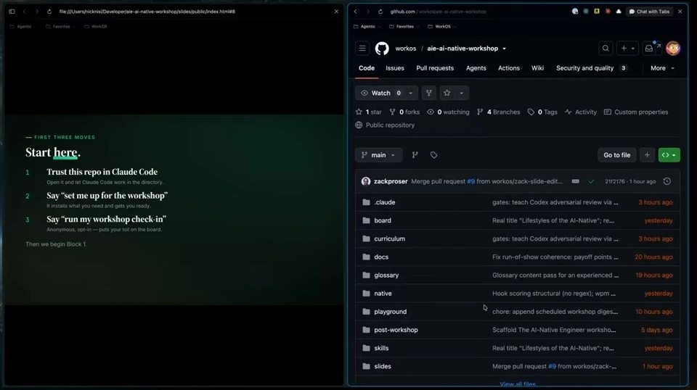
Task: Expand commit message ellipsis button
Action: 575,181
